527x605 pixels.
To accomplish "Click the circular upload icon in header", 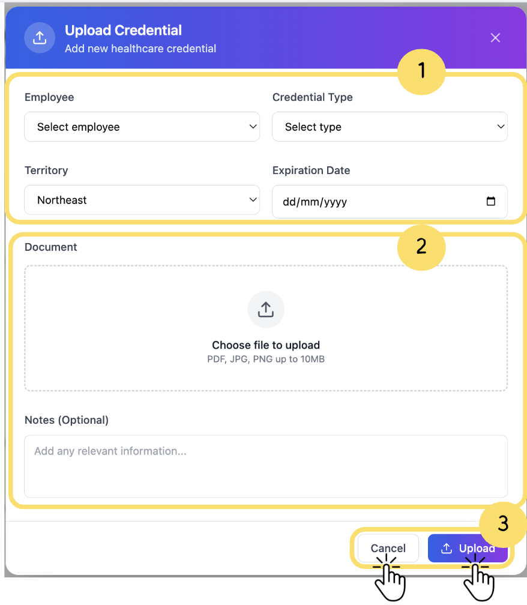I will (x=39, y=38).
